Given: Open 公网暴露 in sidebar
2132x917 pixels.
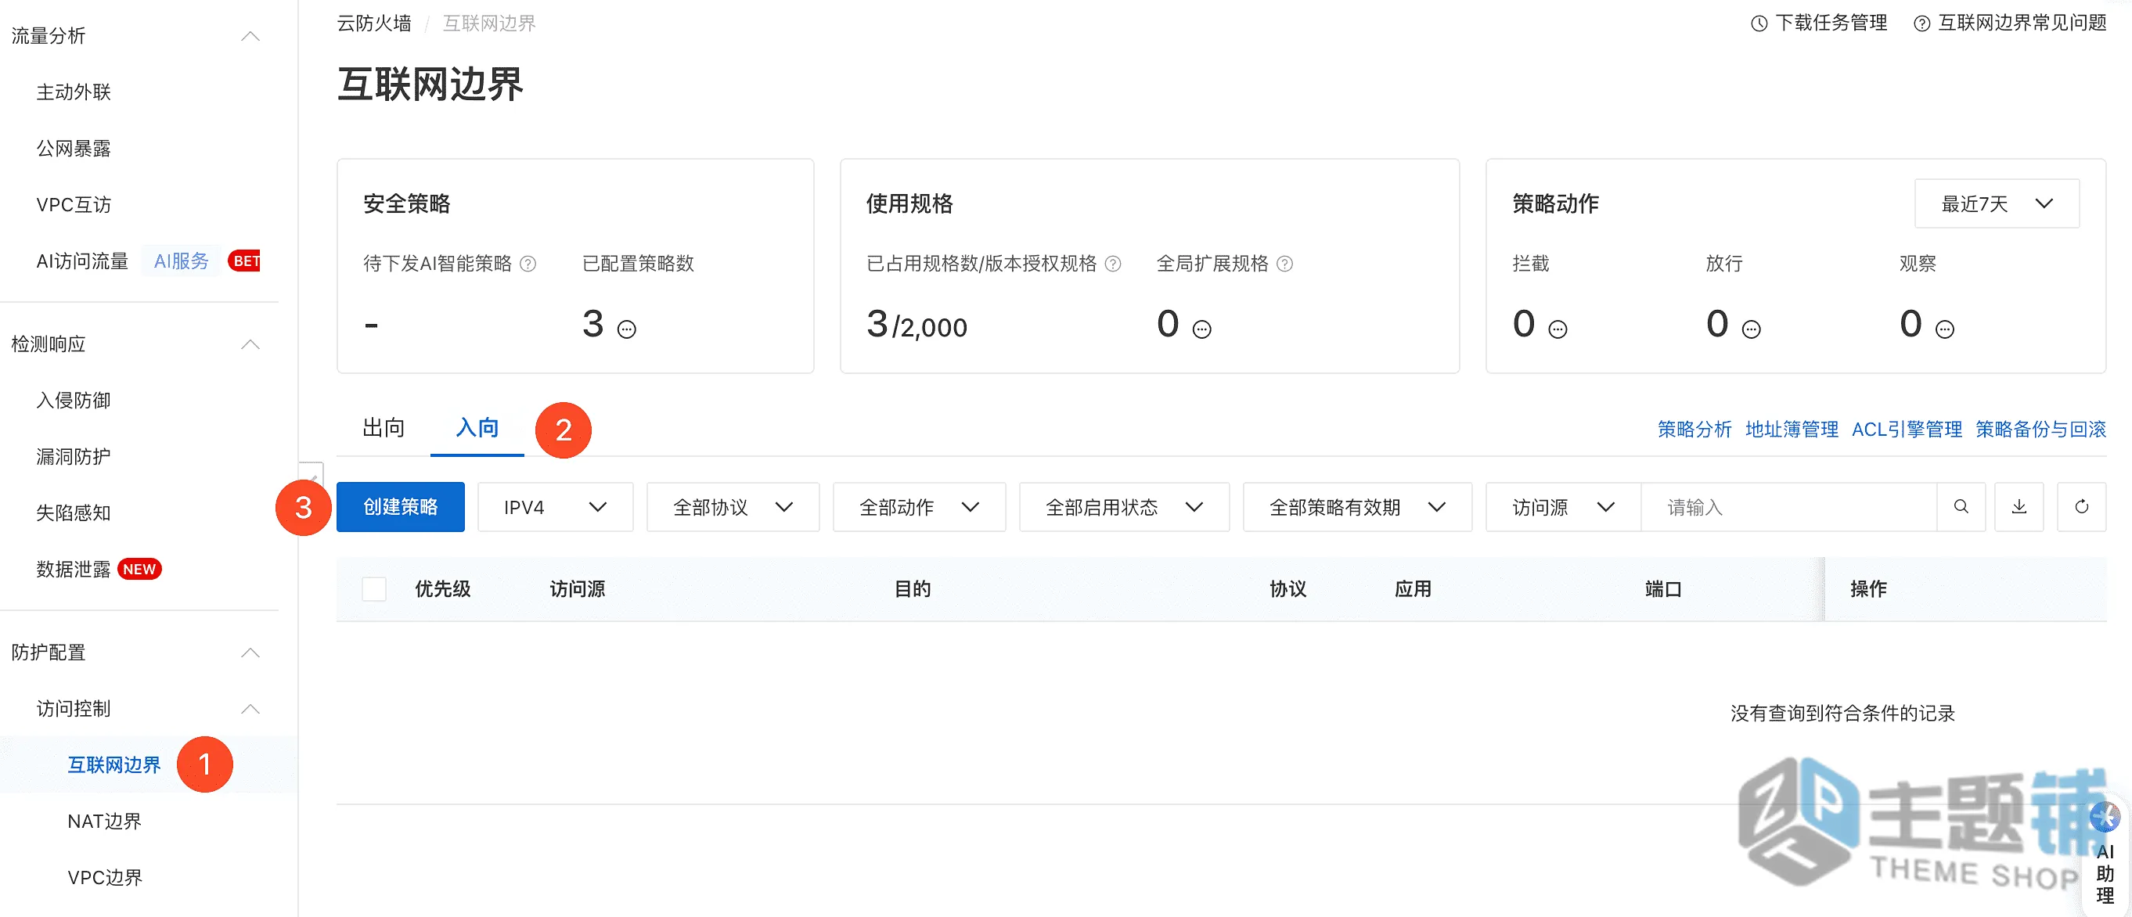Looking at the screenshot, I should coord(74,148).
